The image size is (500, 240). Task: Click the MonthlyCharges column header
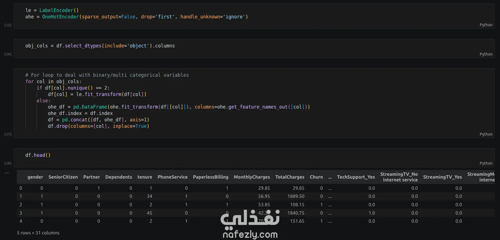pos(252,177)
